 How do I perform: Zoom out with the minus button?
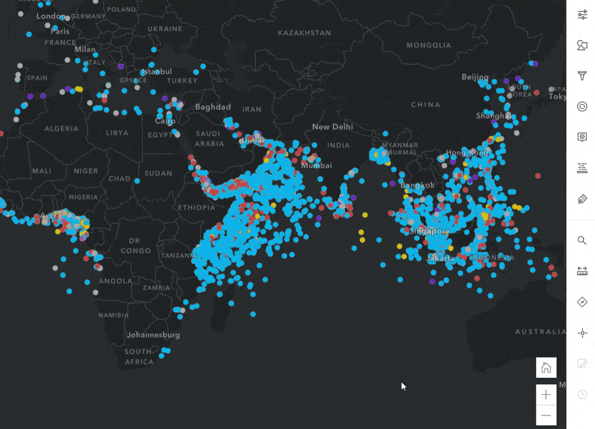click(x=546, y=416)
